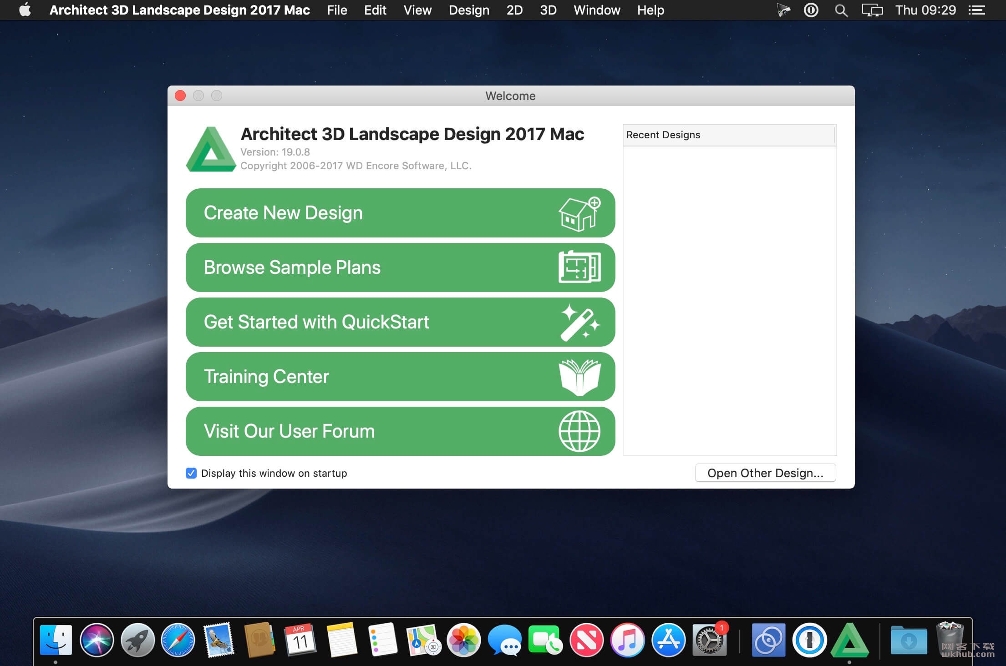Open App Store icon in Dock

click(668, 640)
